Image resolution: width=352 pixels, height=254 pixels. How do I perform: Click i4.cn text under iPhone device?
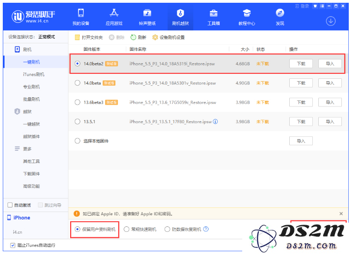[x=18, y=232]
